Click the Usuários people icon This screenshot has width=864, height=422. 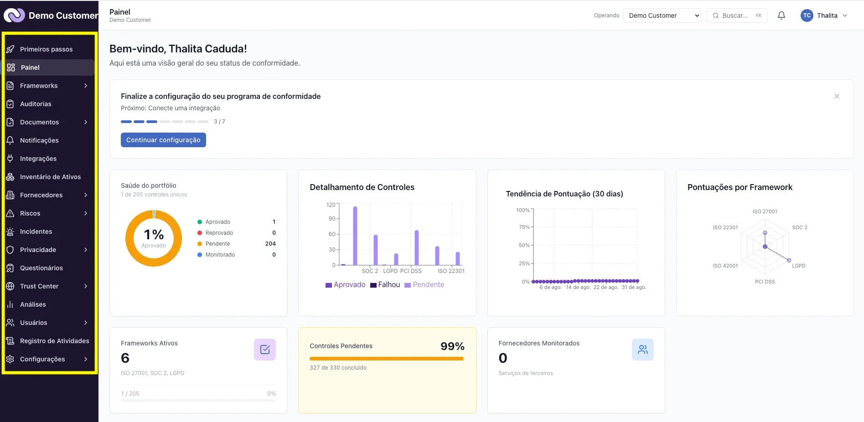tap(10, 323)
